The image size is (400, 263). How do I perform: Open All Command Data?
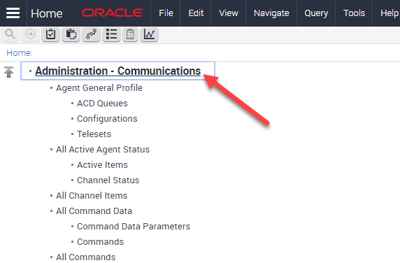[x=94, y=211]
